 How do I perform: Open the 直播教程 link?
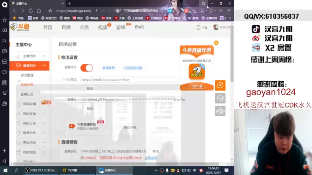pyautogui.click(x=109, y=68)
